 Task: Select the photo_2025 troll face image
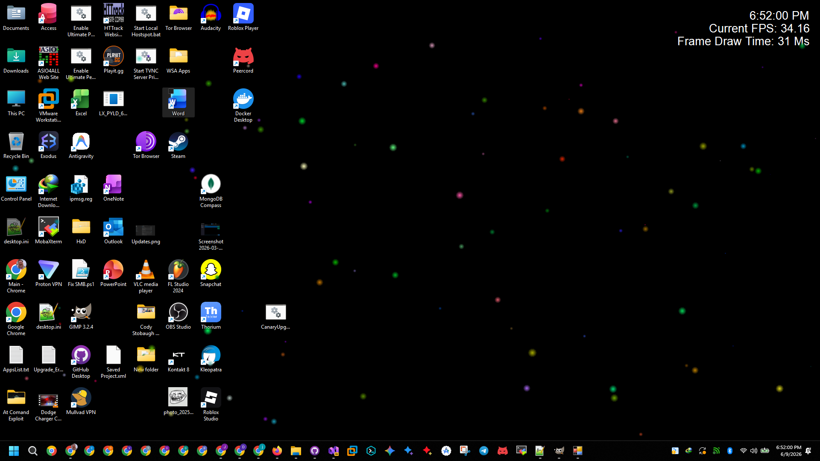point(178,401)
